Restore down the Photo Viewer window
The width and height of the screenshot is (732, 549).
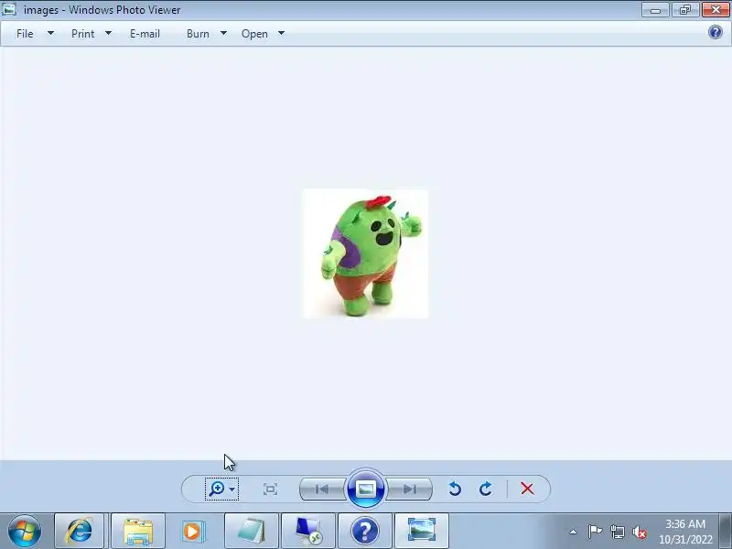coord(684,9)
